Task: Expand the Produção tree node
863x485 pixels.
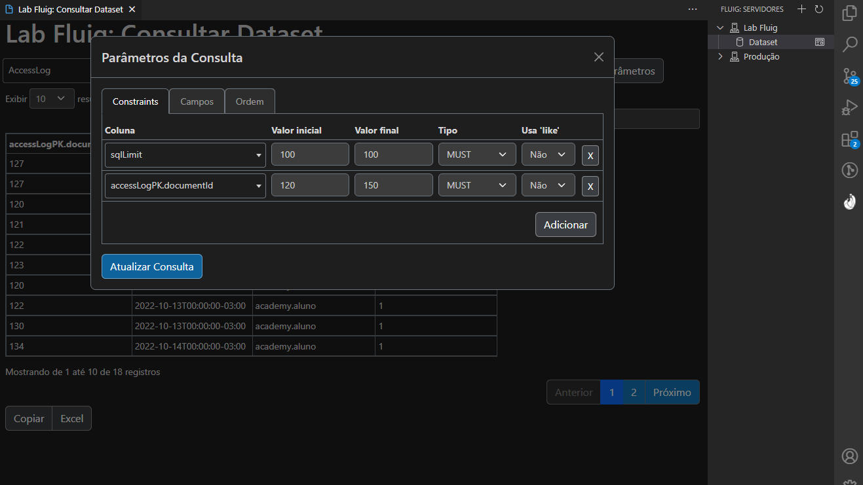Action: click(721, 57)
